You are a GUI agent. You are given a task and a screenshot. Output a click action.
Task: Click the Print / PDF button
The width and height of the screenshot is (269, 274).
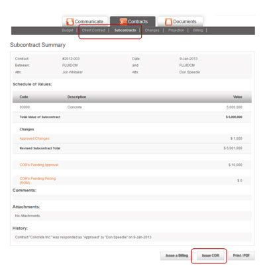(241, 255)
